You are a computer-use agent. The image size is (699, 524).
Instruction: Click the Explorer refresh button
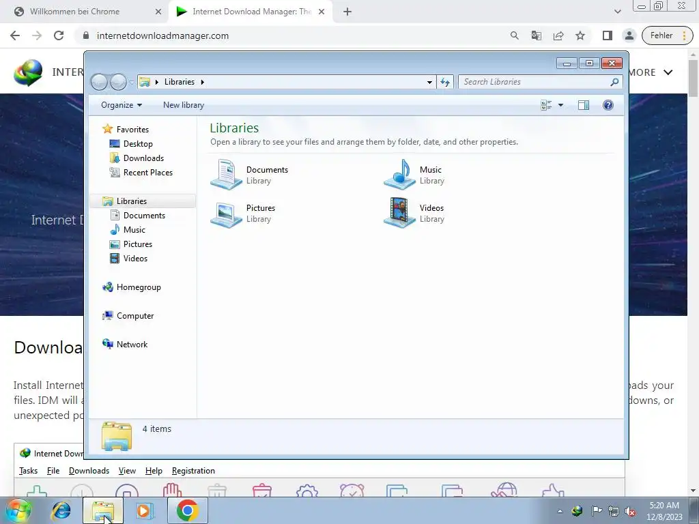(x=445, y=82)
